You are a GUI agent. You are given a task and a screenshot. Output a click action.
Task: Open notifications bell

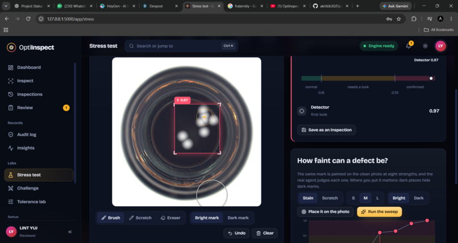(409, 46)
